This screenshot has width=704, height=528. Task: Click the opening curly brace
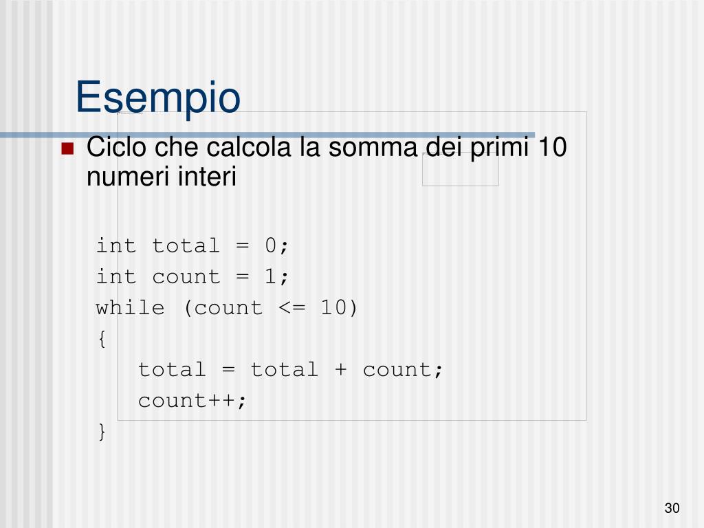[102, 338]
